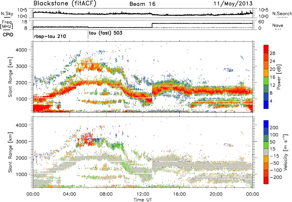Click the 1000 tick of the velocity panel

coord(21,174)
